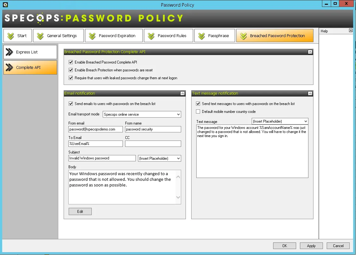The image size is (356, 255).
Task: Click the Start tab chevron icon
Action: pos(10,36)
